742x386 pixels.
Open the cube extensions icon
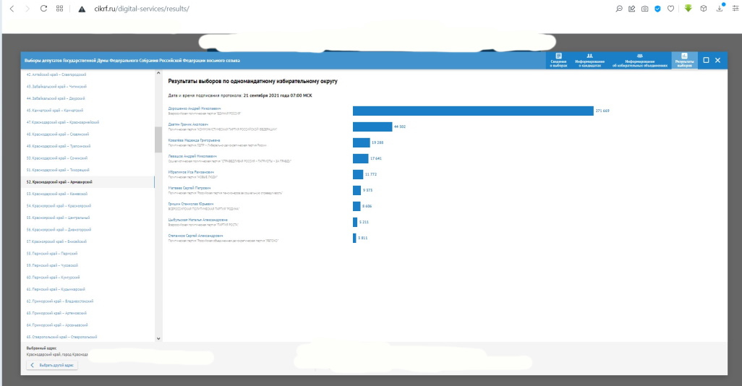pos(704,9)
